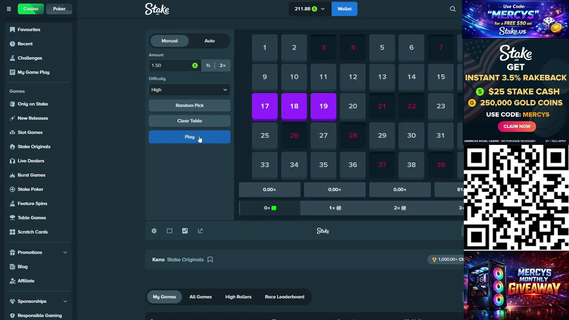
Task: Double the bet with 2× button
Action: coord(222,65)
